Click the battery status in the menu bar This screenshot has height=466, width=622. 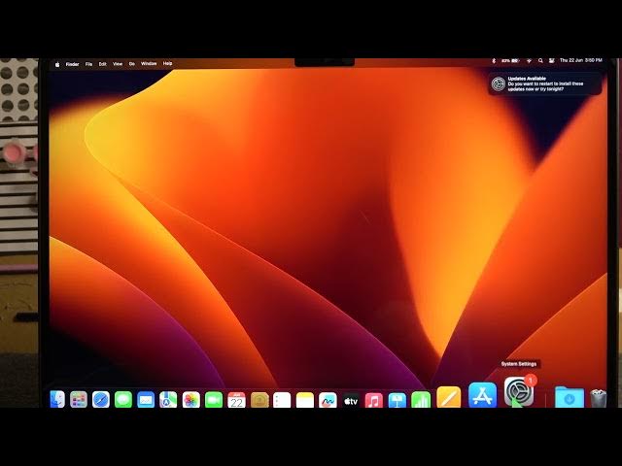coord(510,60)
